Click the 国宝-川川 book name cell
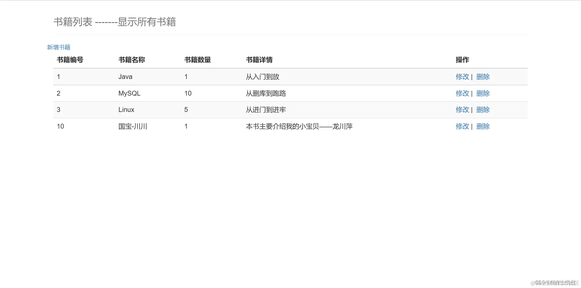Viewport: 581px width, 288px height. 133,126
